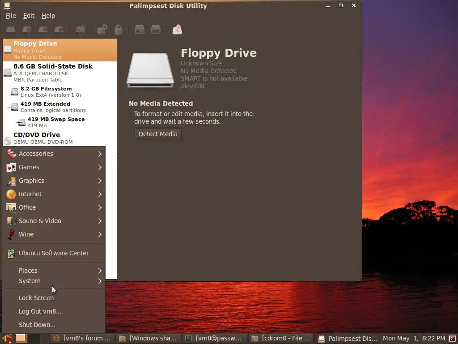Screen dimensions: 458x344
Task: Select the 419 MB Swap Space entry
Action: click(59, 122)
